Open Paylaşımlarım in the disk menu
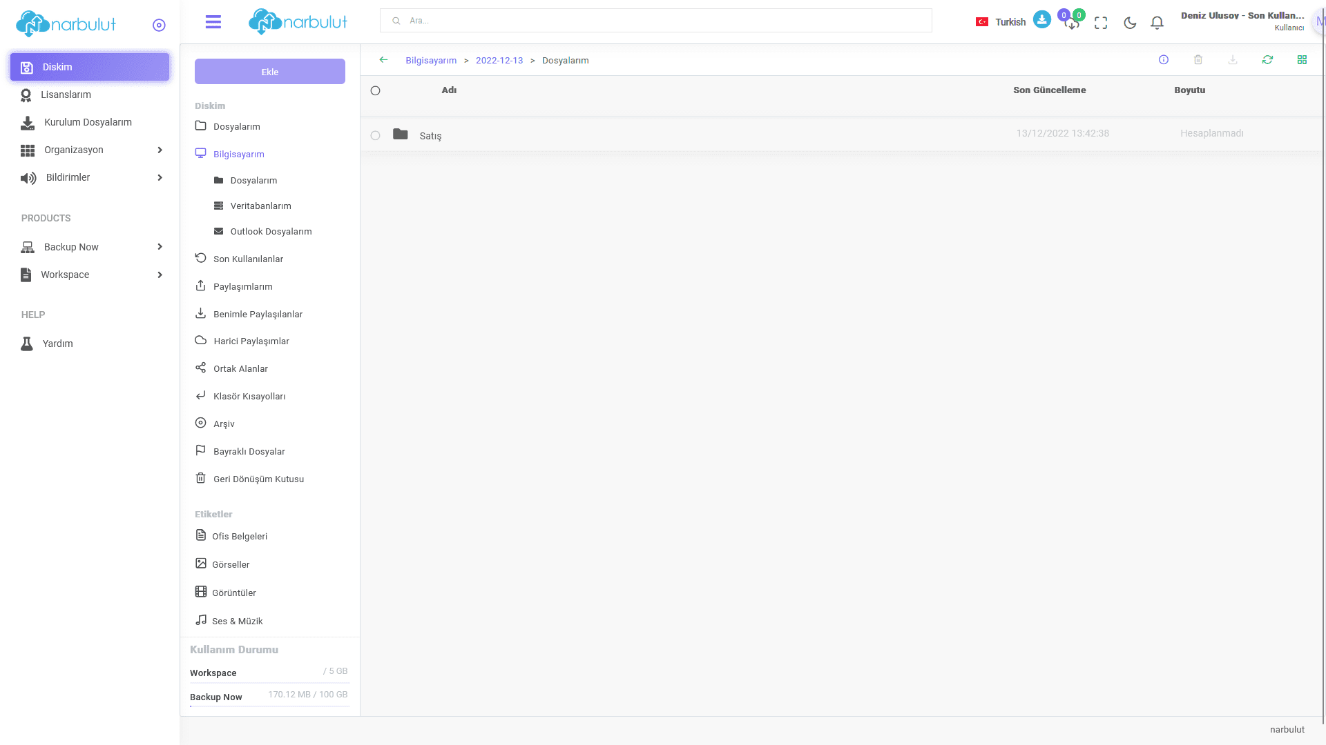This screenshot has height=745, width=1326. tap(242, 286)
